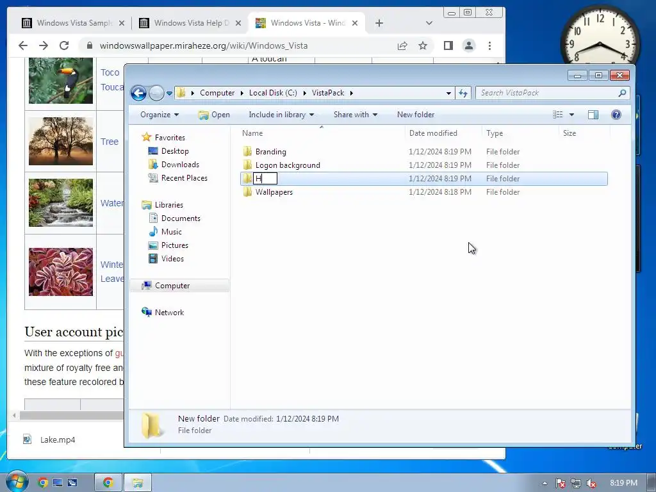Select Computer in navigation pane
Image resolution: width=656 pixels, height=492 pixels.
click(172, 286)
